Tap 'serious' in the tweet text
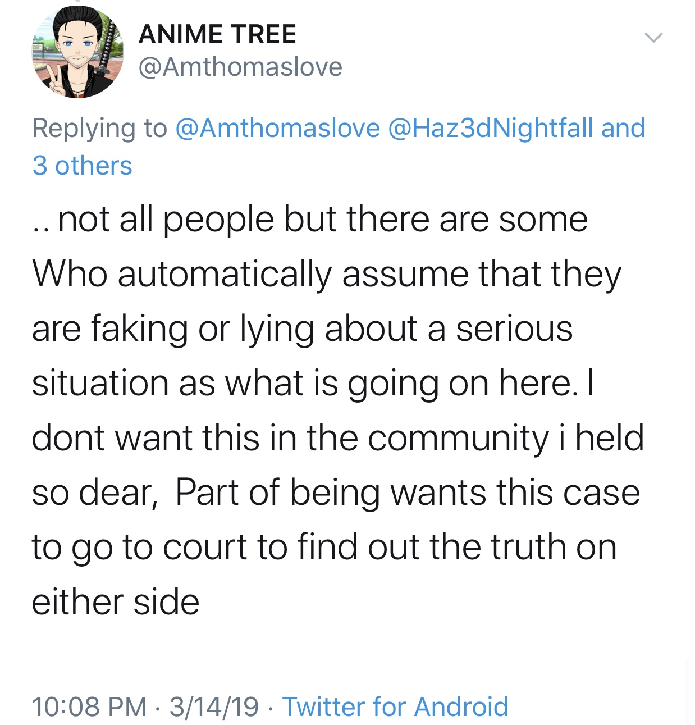The image size is (695, 725). pos(514,329)
